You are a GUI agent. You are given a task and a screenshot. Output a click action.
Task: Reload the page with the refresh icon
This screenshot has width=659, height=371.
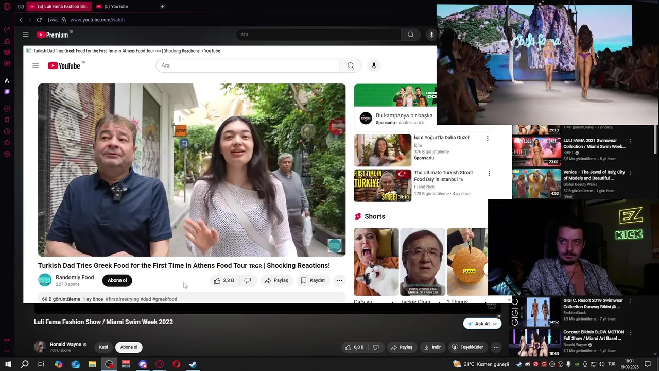point(39,20)
